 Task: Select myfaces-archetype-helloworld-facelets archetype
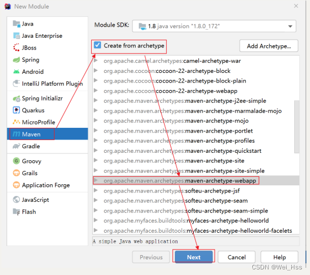pyautogui.click(x=196, y=231)
